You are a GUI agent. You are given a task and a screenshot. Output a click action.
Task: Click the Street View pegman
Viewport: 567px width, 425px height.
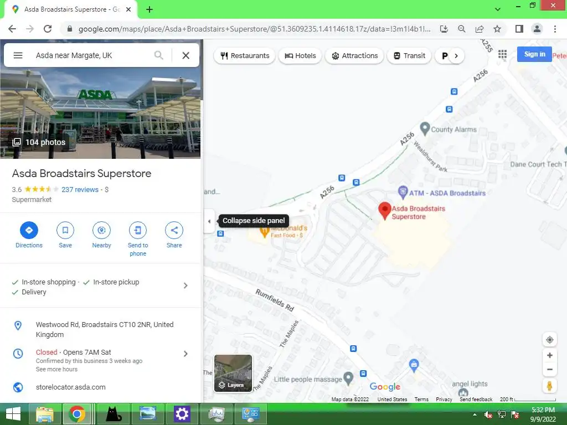pos(549,386)
